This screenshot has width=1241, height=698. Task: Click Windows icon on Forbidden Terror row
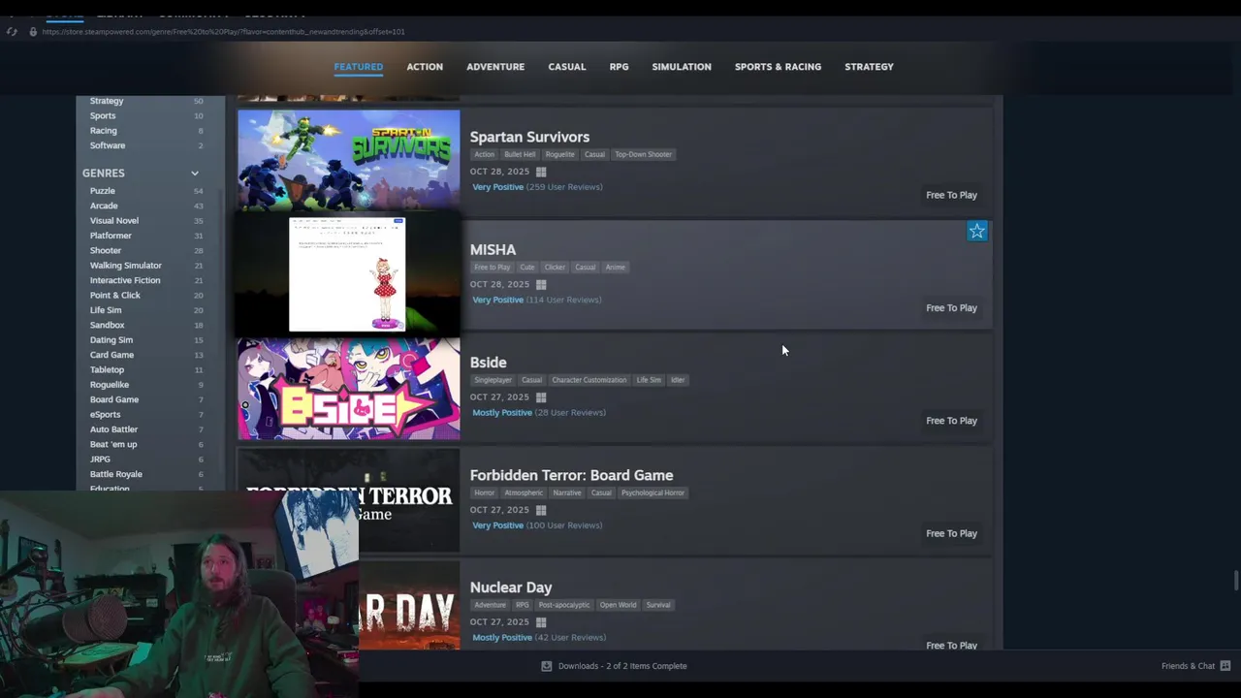[541, 510]
